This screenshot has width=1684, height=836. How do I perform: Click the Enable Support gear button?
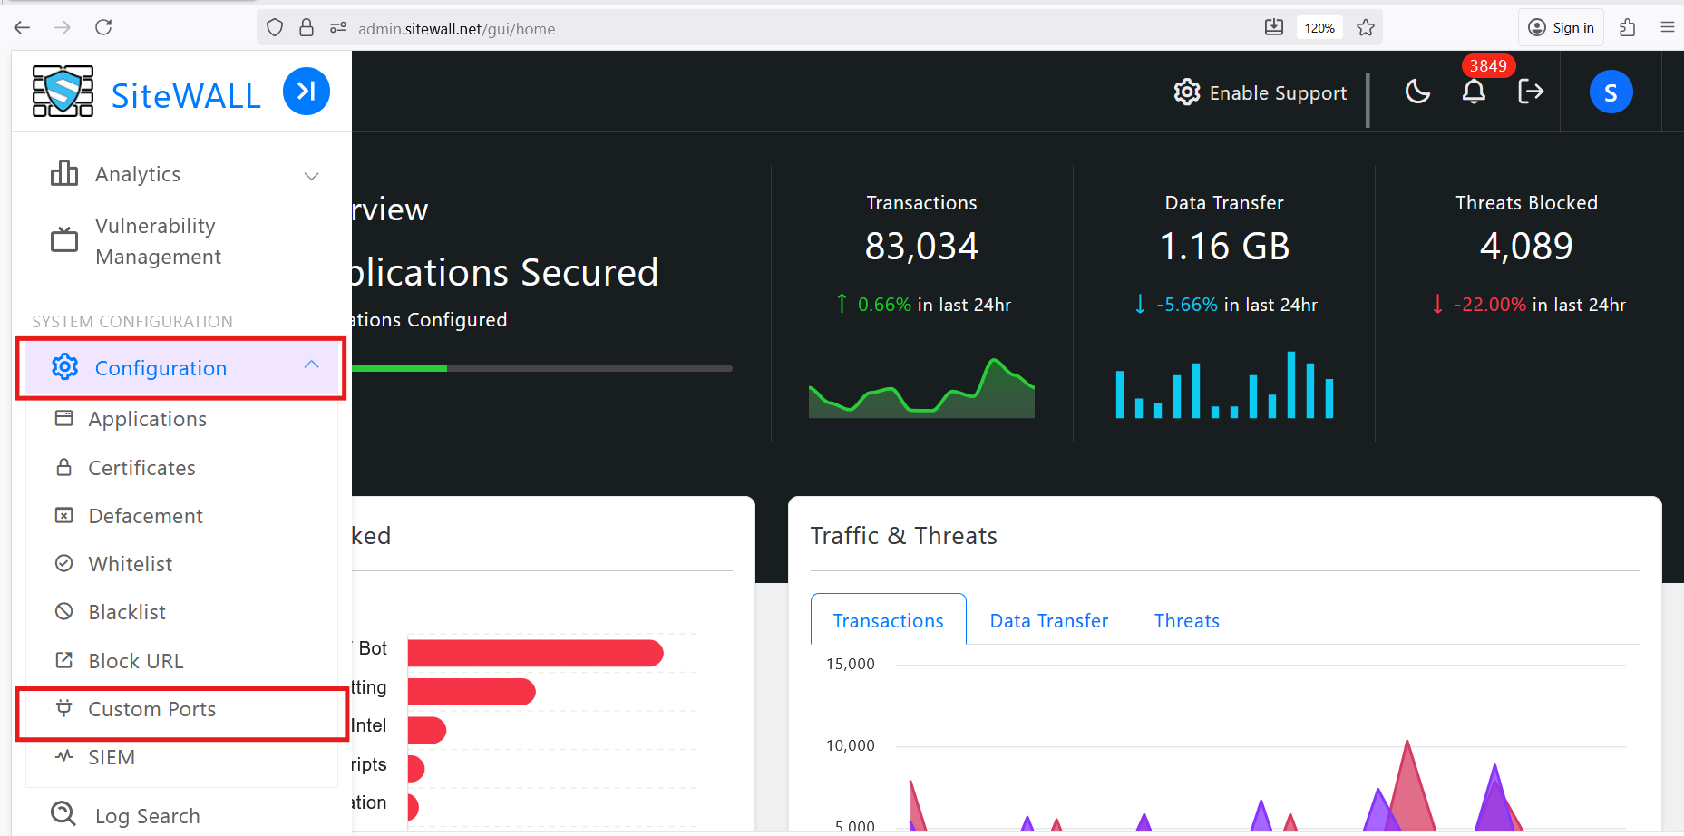(1260, 92)
